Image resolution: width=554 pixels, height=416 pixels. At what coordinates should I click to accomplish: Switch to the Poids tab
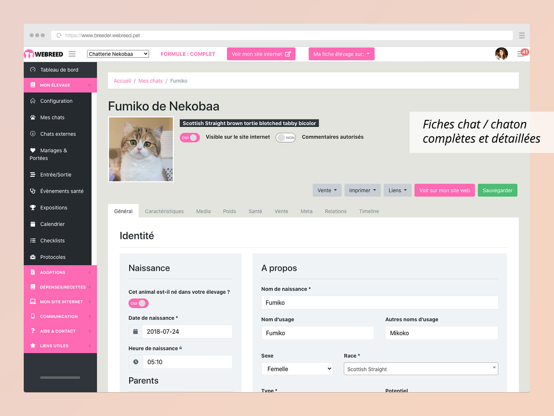tap(230, 211)
